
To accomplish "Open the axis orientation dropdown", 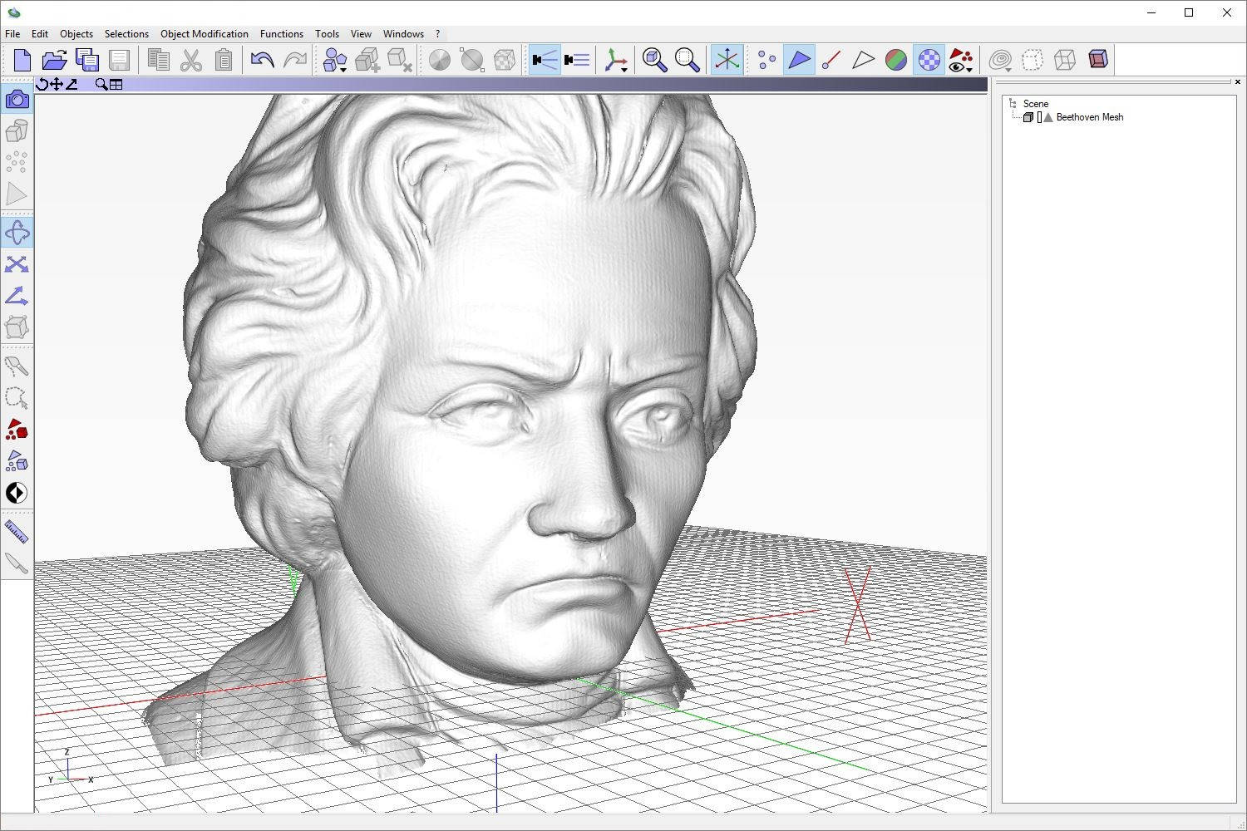I will (x=616, y=60).
